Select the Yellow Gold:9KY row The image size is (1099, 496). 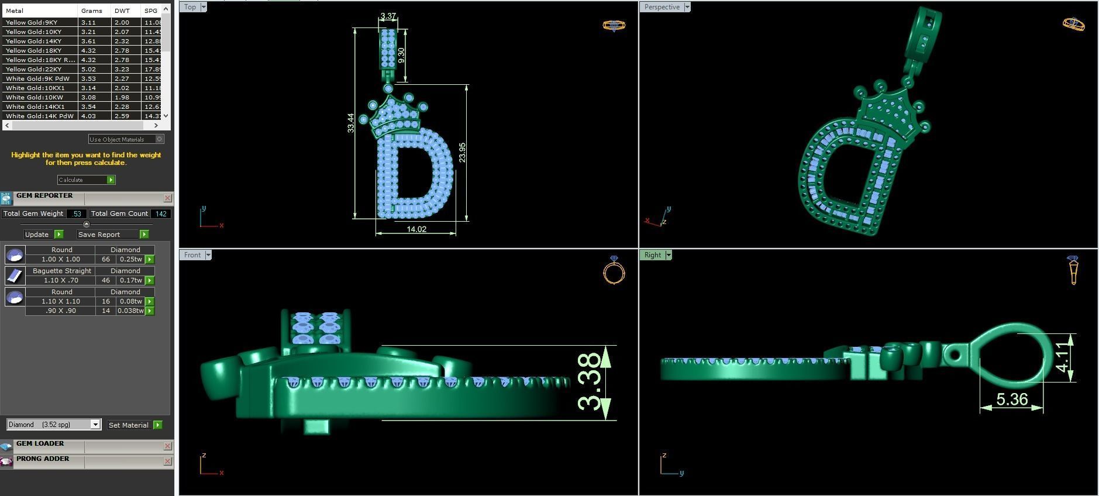pyautogui.click(x=82, y=22)
